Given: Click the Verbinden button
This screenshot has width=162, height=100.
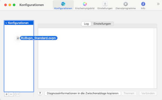Looking at the screenshot, I should [148, 93].
